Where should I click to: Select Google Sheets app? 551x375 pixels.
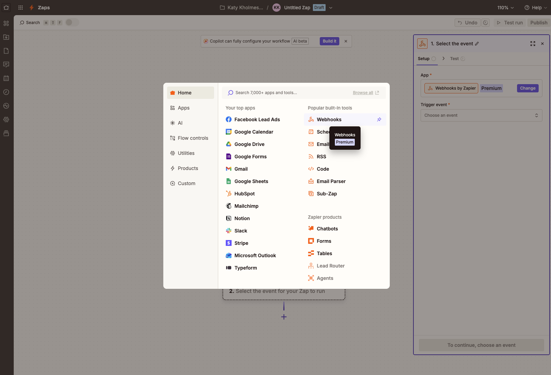[262, 181]
